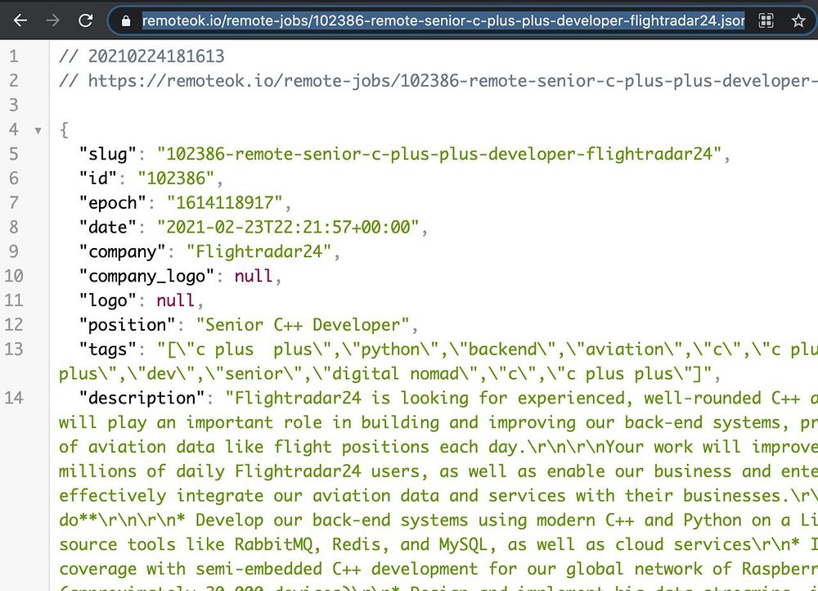
Task: Click the "slug" key on line 5
Action: click(x=108, y=154)
